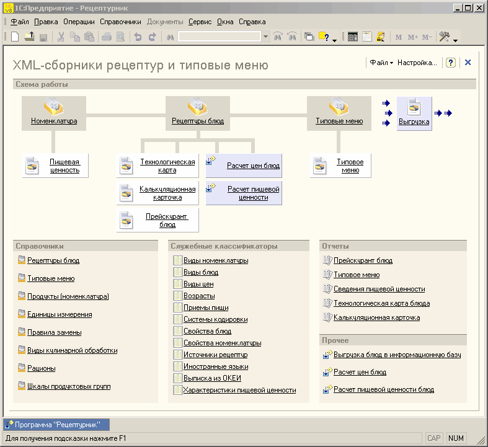
Task: Expand toolbar options arrow after help icon
Action: (x=335, y=40)
